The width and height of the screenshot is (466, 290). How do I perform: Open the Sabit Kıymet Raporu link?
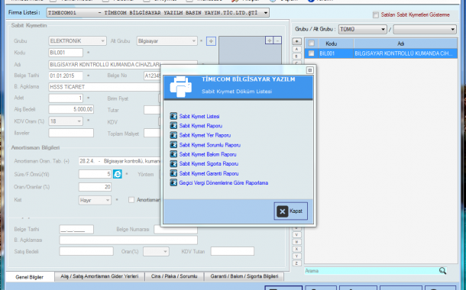click(201, 126)
